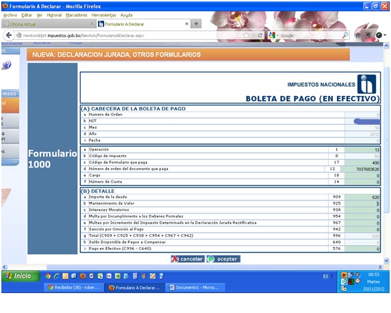
Task: Click the last quick launch desktop icon
Action: coord(162,276)
